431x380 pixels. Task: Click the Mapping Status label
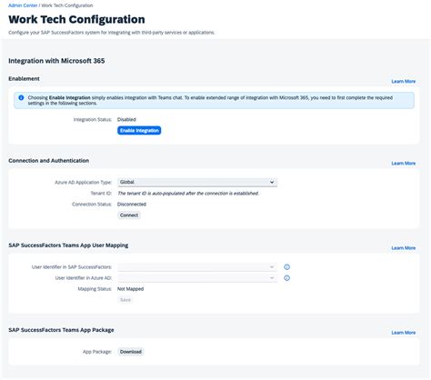tap(95, 289)
